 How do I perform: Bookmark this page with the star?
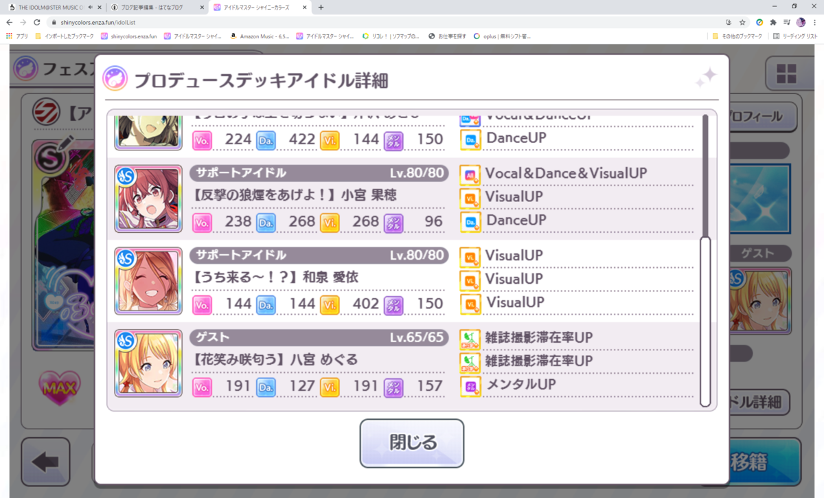742,22
